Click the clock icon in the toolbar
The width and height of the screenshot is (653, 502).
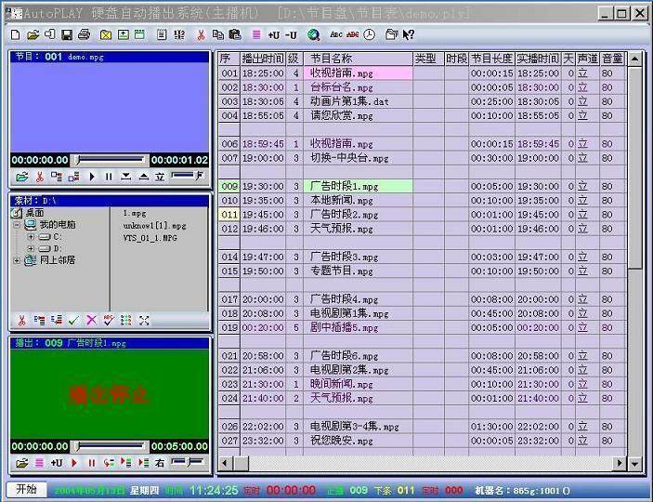[x=370, y=35]
